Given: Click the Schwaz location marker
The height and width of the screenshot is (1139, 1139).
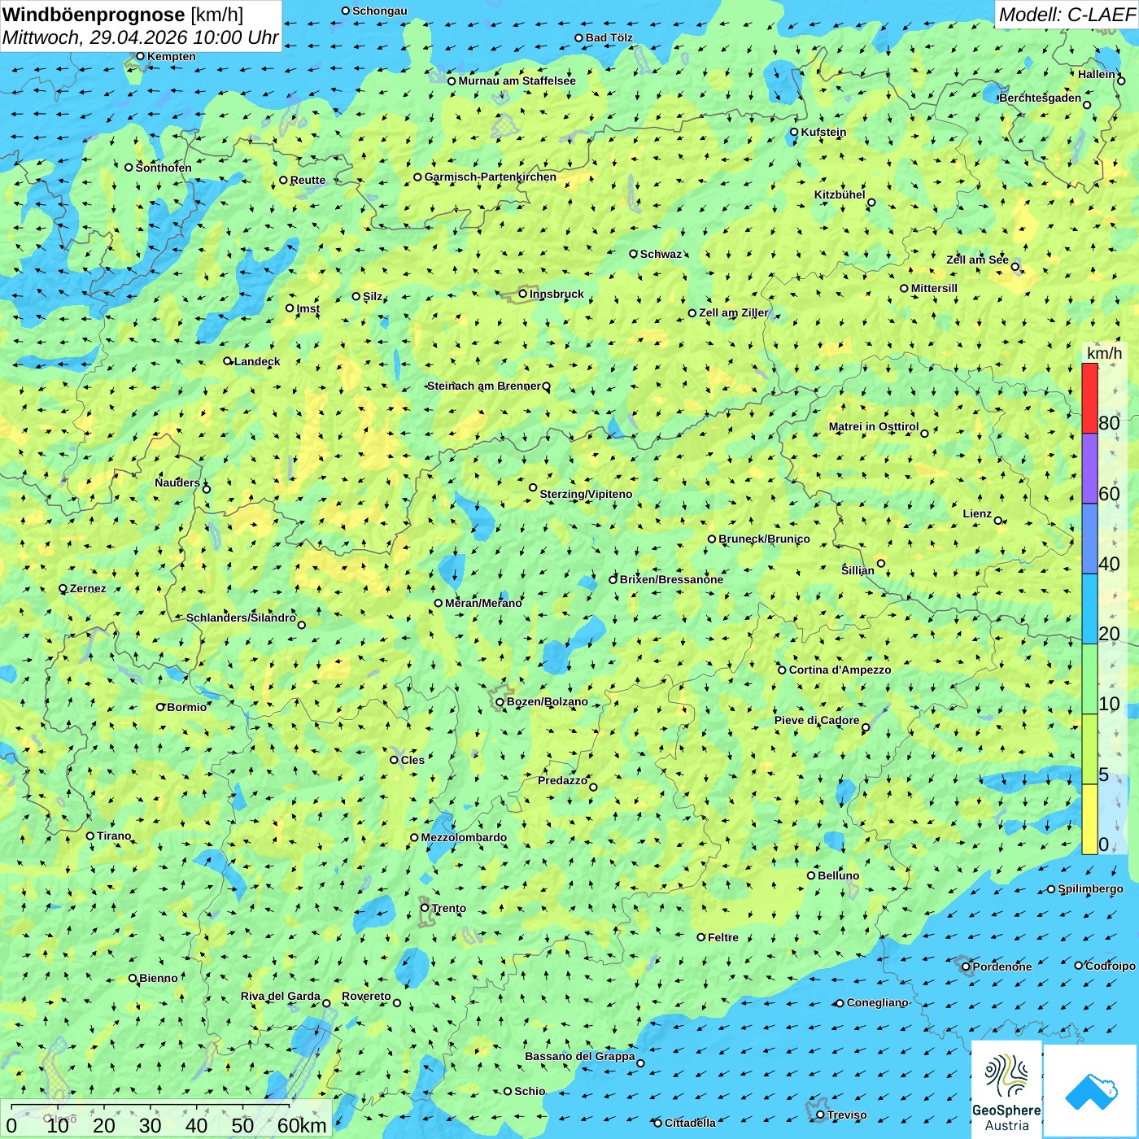Looking at the screenshot, I should pyautogui.click(x=633, y=254).
